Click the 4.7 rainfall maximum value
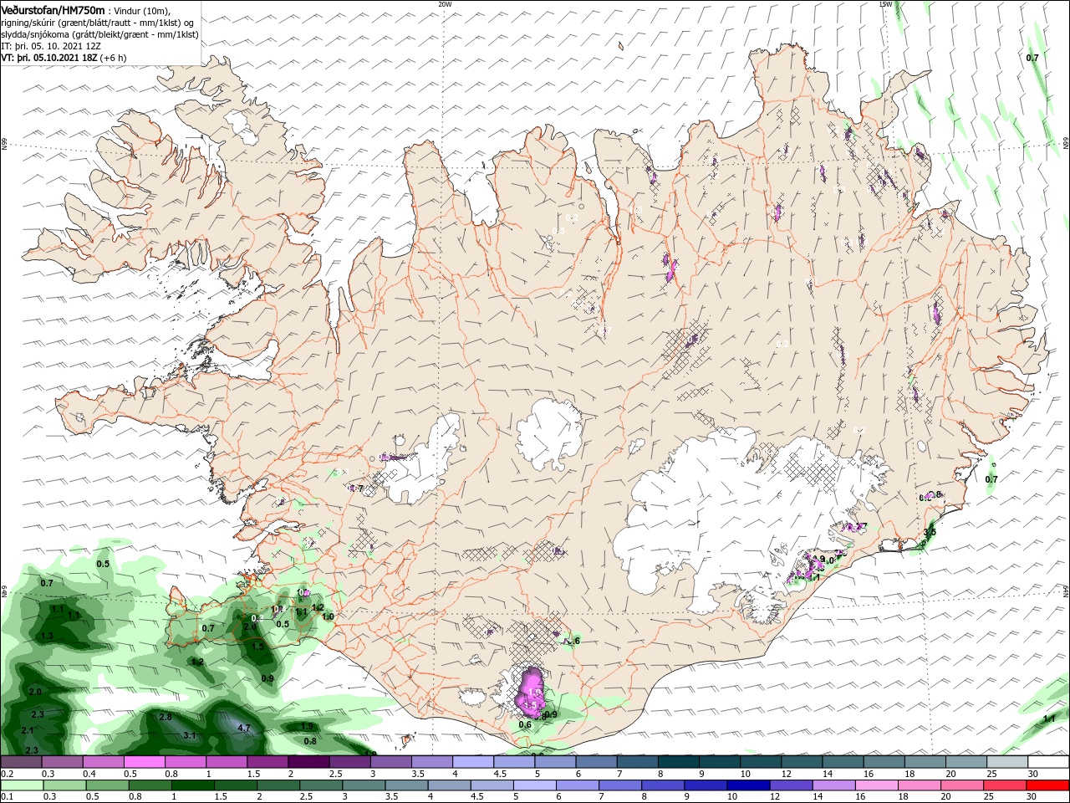 (244, 729)
